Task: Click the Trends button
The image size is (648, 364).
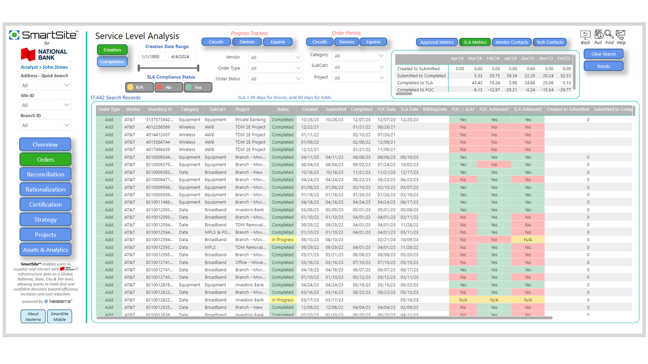Action: [x=603, y=66]
